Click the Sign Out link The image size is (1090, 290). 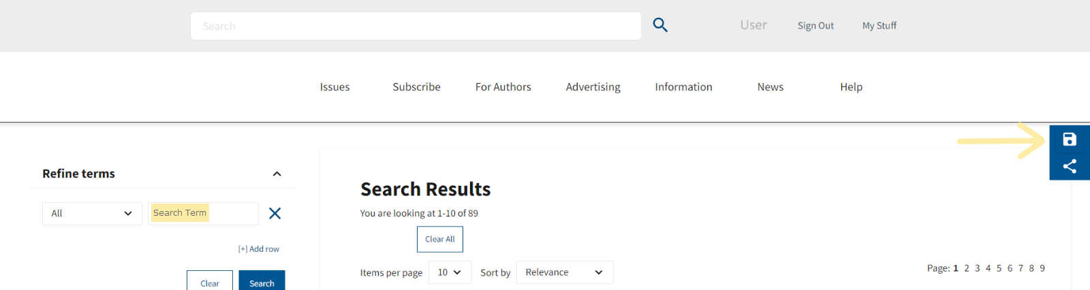[x=815, y=26]
